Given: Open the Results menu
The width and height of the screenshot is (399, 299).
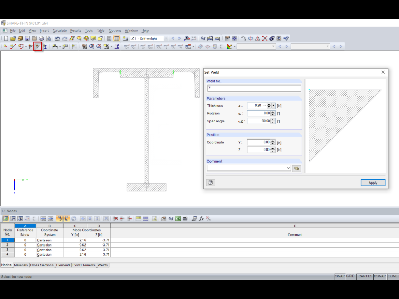Looking at the screenshot, I should pyautogui.click(x=76, y=30).
